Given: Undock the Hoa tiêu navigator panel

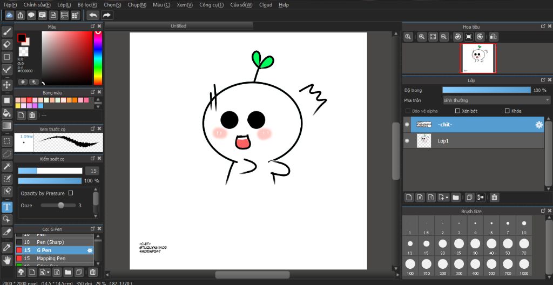Looking at the screenshot, I should coord(543,26).
